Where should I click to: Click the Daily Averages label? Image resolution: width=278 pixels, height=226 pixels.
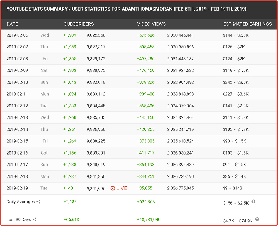[x=21, y=202]
